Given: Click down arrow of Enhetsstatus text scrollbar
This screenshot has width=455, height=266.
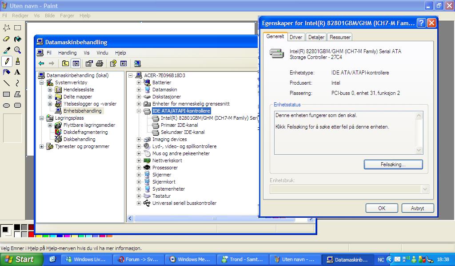Looking at the screenshot, I should pos(419,150).
